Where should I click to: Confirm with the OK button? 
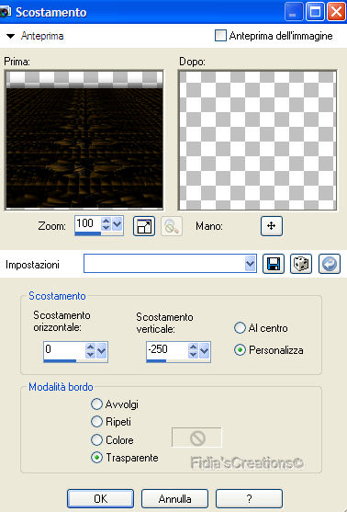click(100, 498)
